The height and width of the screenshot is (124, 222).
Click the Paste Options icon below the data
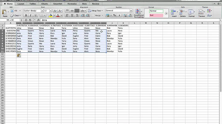(x=19, y=55)
